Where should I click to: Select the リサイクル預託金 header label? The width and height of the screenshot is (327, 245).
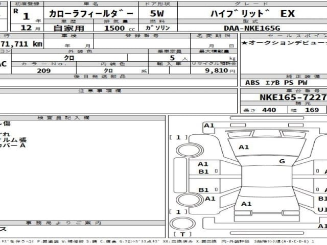coord(214,64)
